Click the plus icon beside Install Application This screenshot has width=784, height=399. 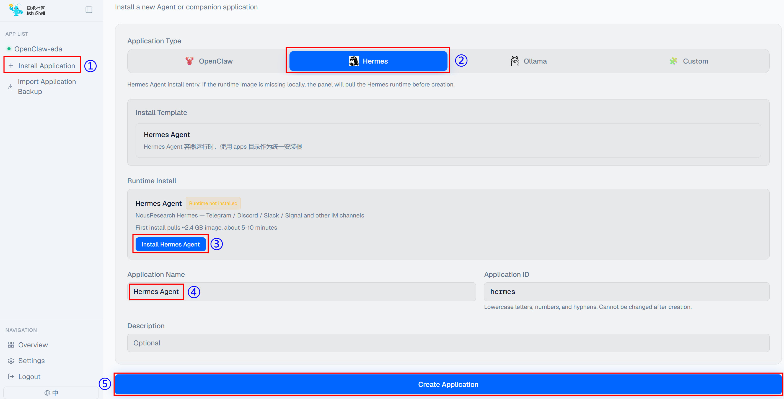coord(11,66)
